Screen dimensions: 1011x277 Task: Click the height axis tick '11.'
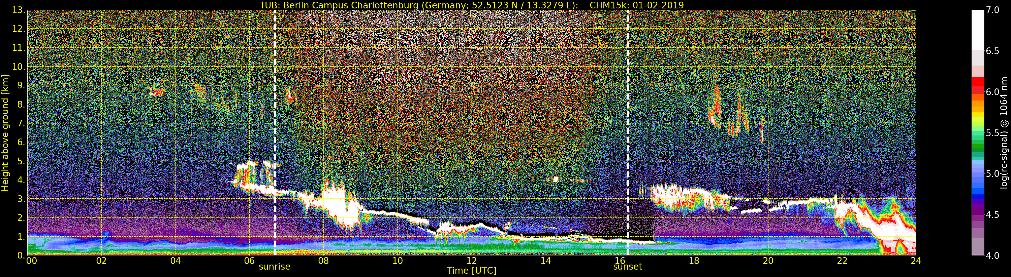19,48
